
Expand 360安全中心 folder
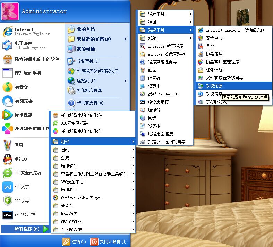93,182
